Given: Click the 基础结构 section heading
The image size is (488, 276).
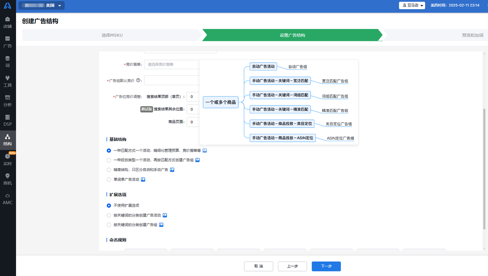Looking at the screenshot, I should tap(118, 139).
